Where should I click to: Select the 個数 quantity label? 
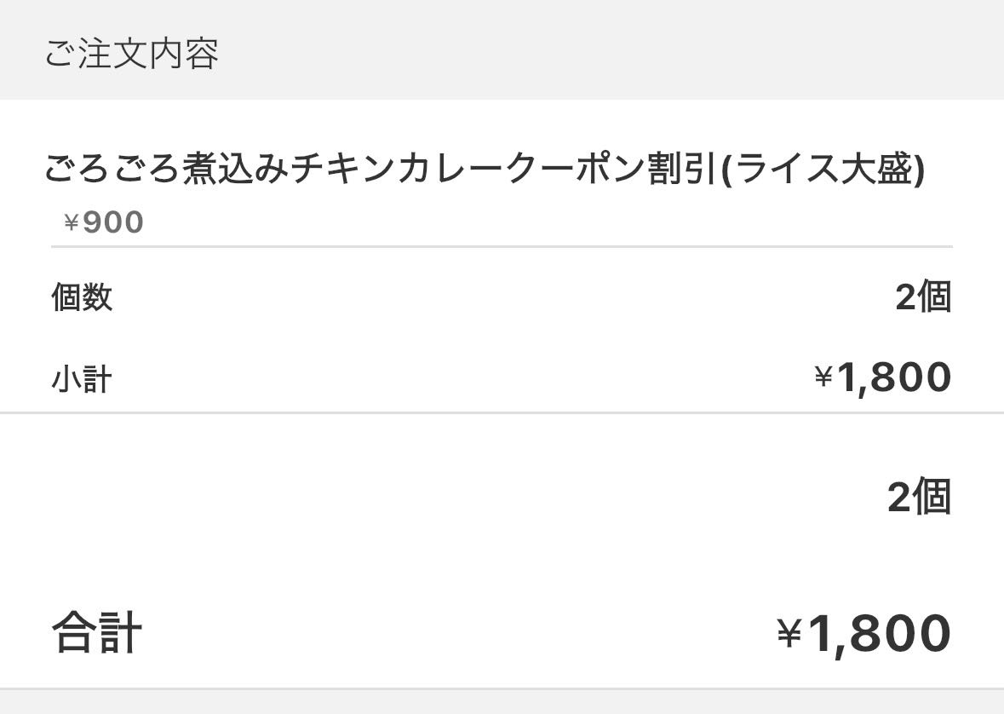tap(82, 297)
